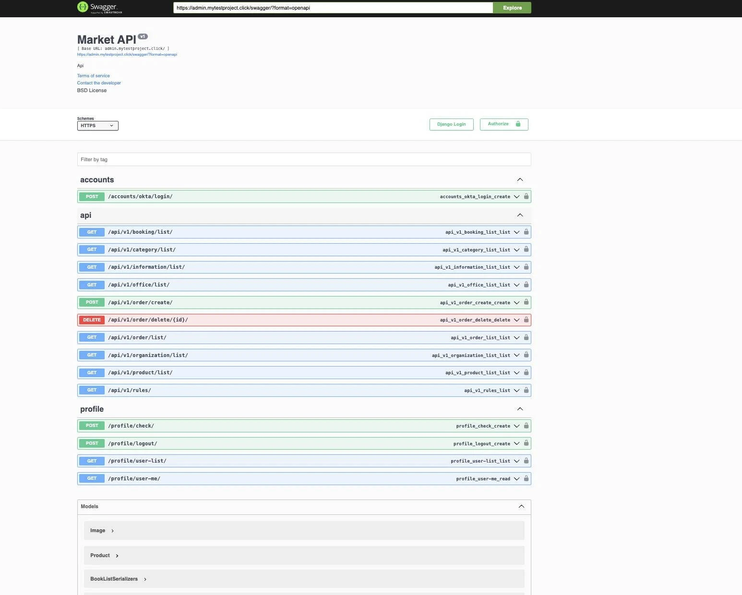Click lock icon on /profile/check/ row
This screenshot has width=742, height=595.
pyautogui.click(x=526, y=426)
